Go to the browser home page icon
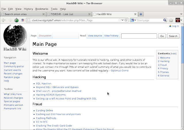The height and width of the screenshot is (130, 184). (x=171, y=20)
